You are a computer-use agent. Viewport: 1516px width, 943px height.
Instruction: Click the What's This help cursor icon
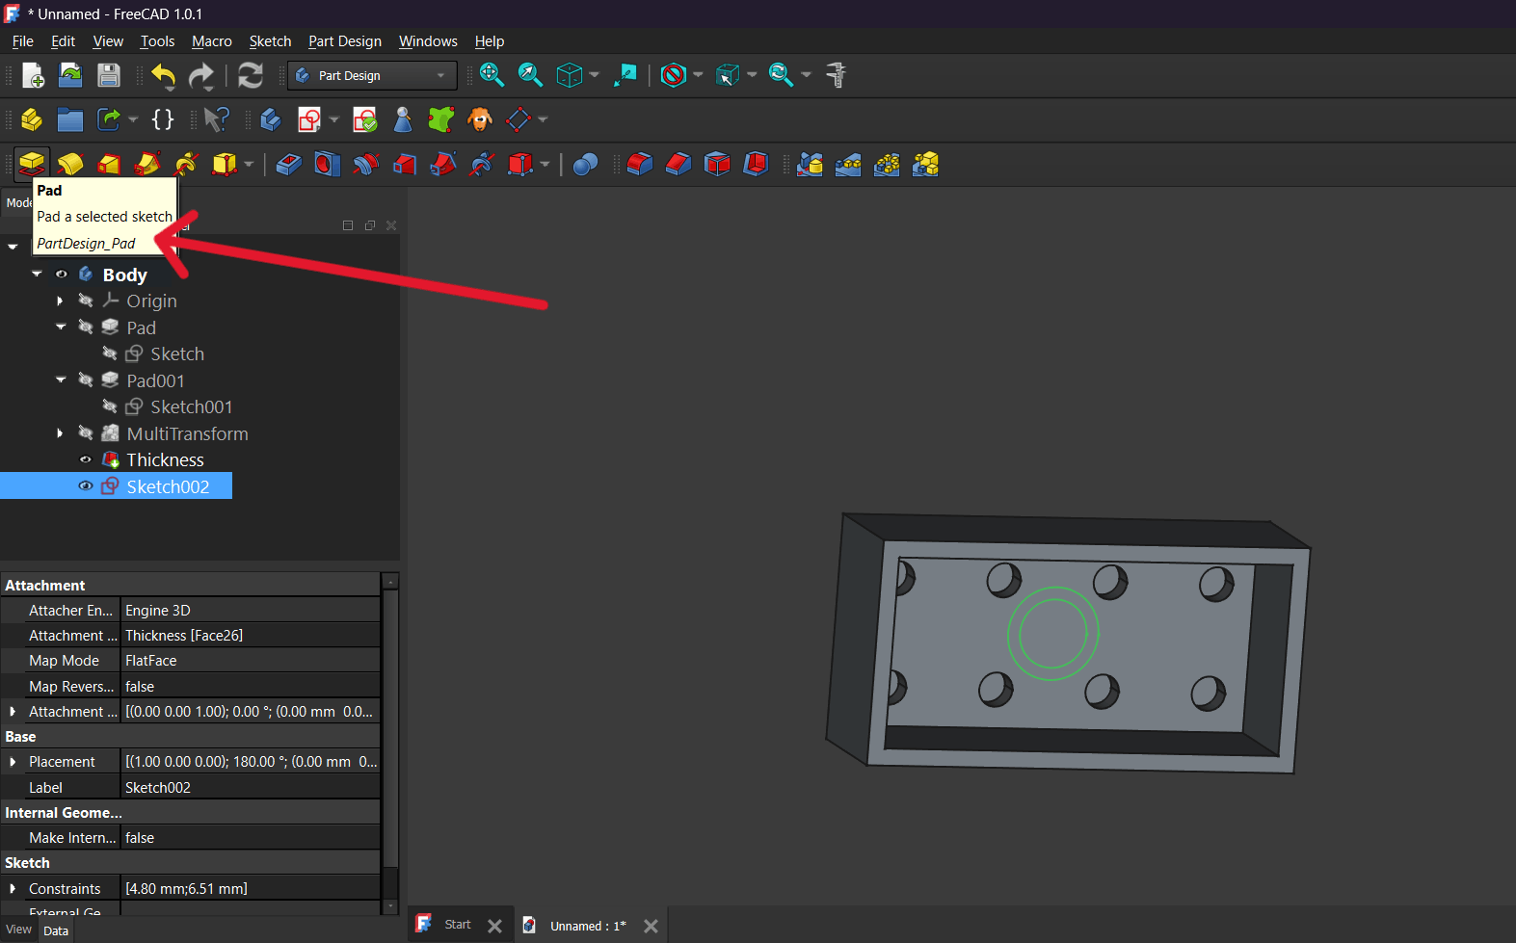click(x=217, y=119)
